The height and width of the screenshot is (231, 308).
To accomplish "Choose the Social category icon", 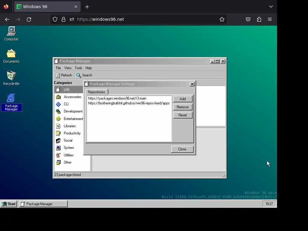I will pyautogui.click(x=58, y=140).
